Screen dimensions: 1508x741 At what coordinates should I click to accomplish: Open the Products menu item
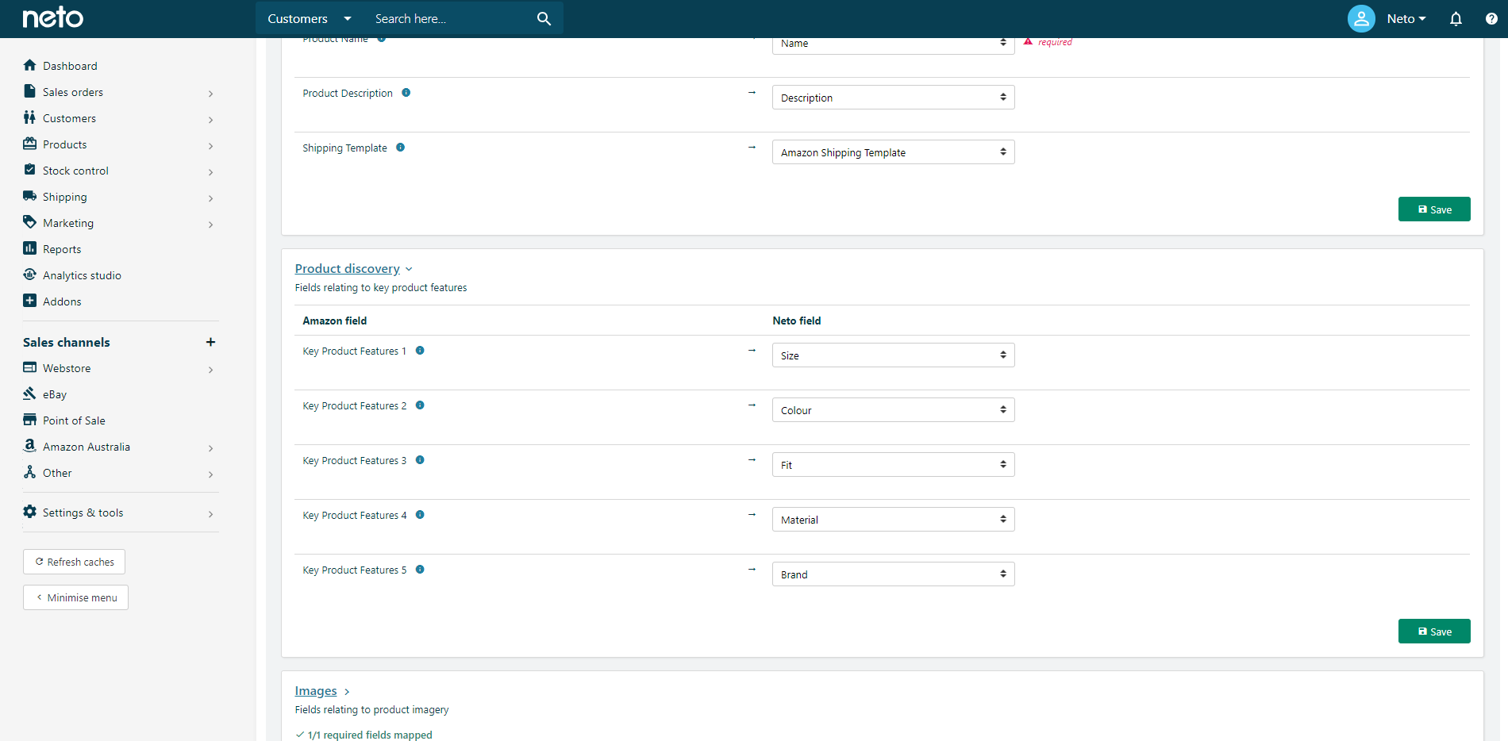point(65,144)
